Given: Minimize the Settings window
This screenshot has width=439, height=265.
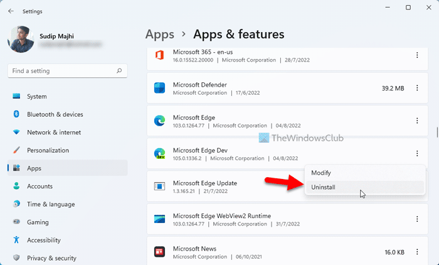Looking at the screenshot, I should click(x=388, y=8).
